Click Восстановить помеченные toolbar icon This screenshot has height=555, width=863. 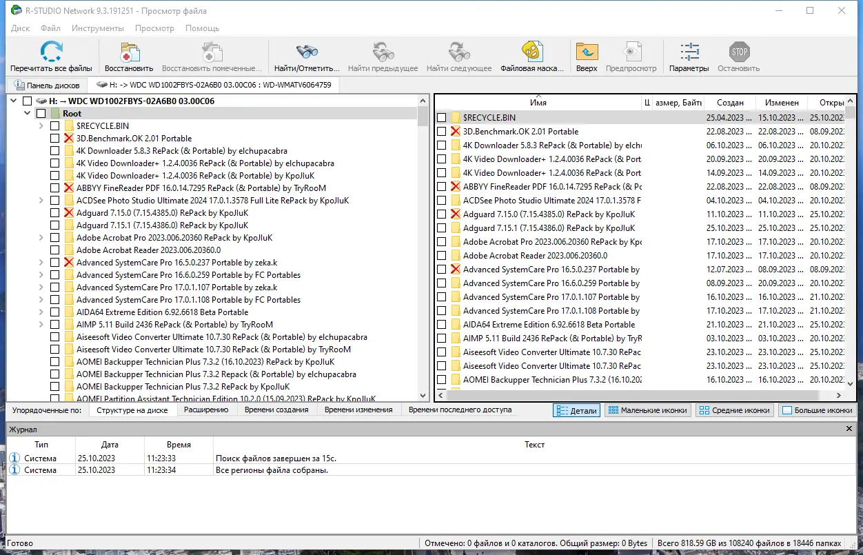pos(212,52)
